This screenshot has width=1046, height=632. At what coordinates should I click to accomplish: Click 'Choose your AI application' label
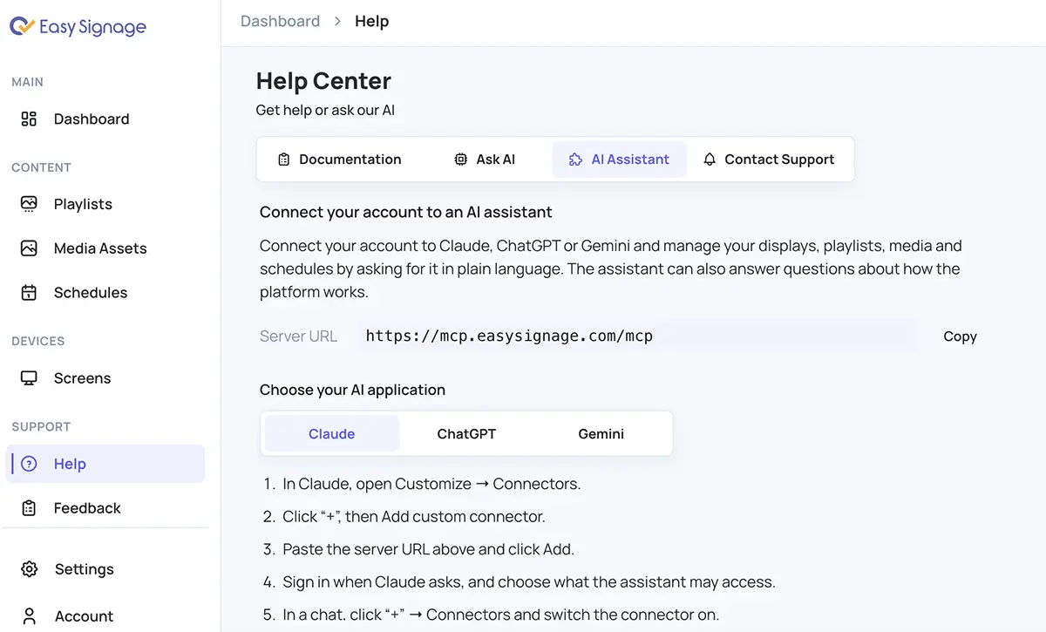352,390
